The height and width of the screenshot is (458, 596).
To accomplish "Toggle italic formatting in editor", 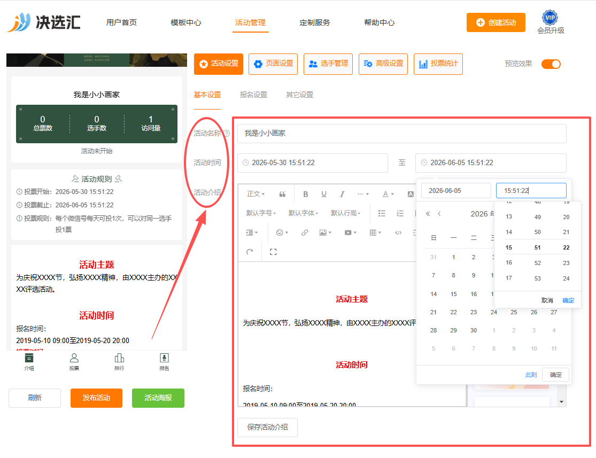I will (342, 194).
